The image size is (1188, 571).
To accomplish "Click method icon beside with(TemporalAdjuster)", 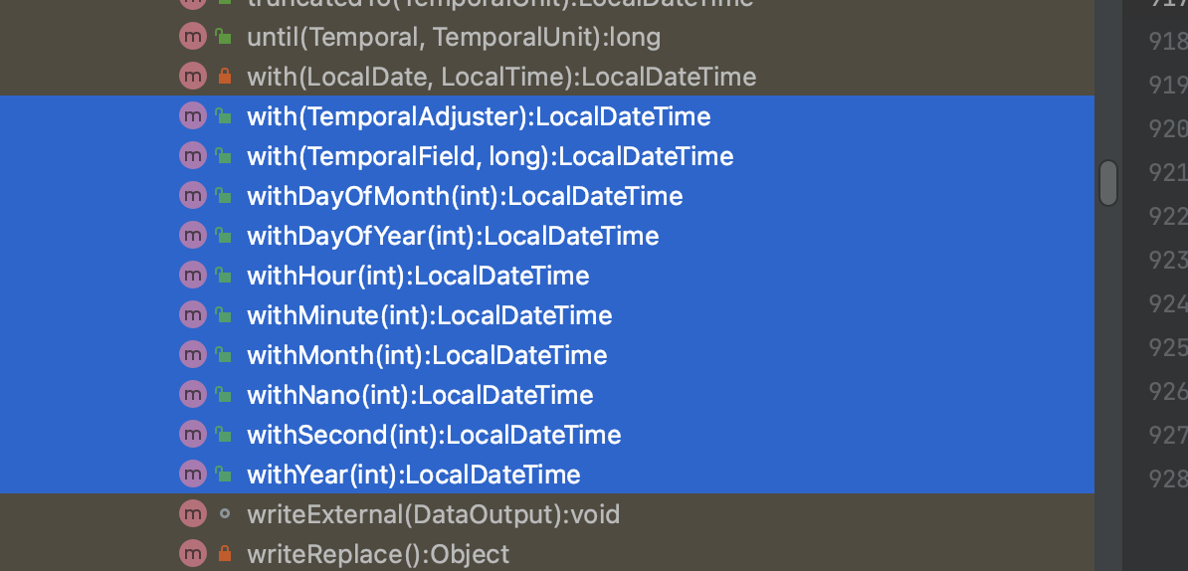I will (191, 116).
